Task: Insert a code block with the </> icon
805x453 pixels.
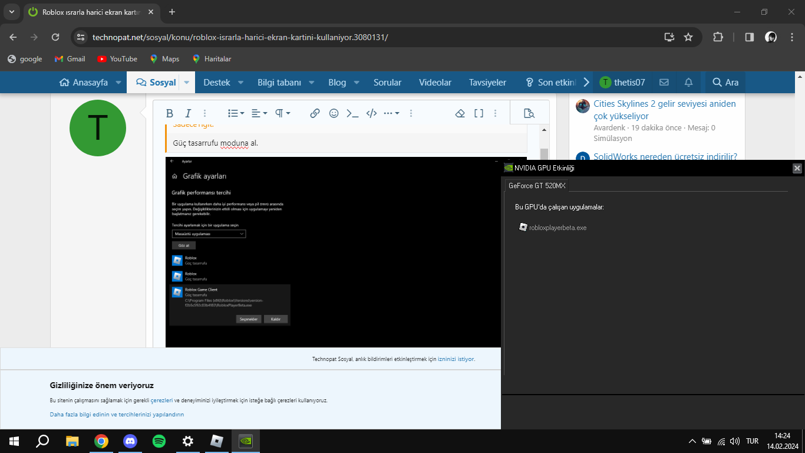Action: point(371,113)
